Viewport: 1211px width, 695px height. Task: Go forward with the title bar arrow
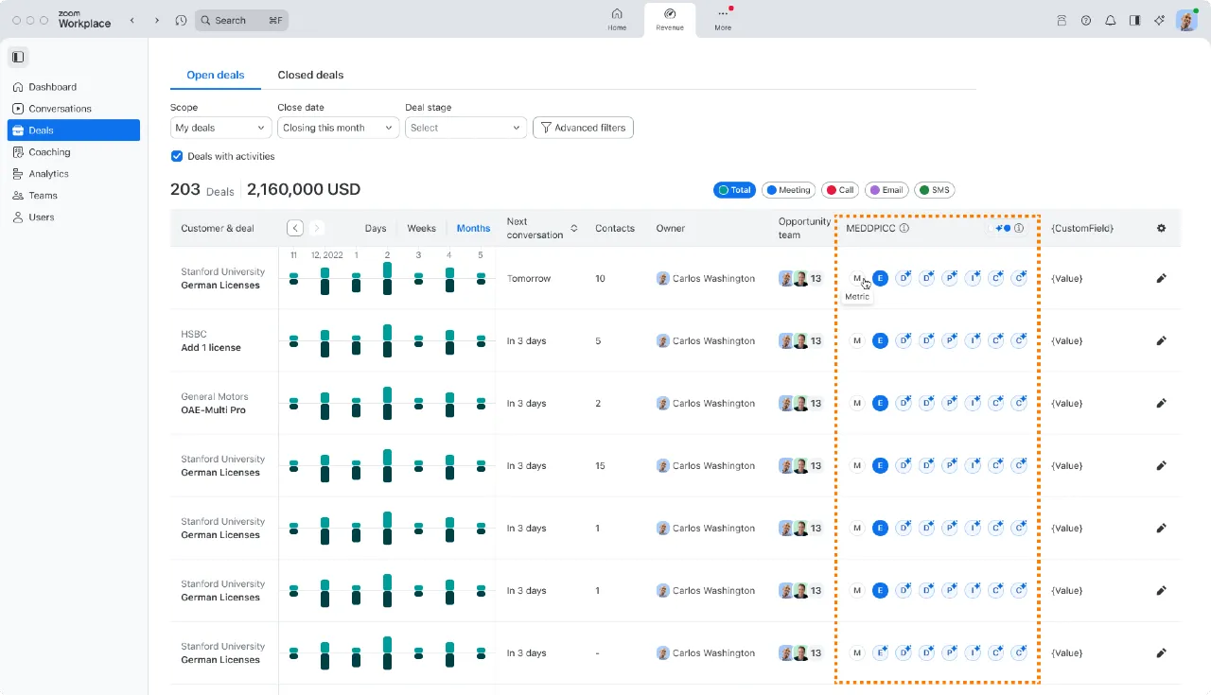[156, 20]
